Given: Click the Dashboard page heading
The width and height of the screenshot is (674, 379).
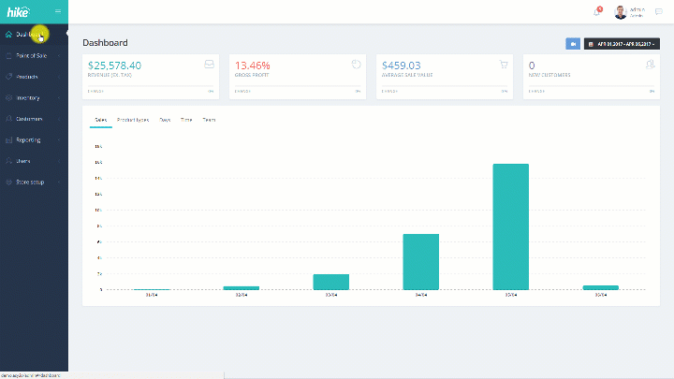Looking at the screenshot, I should [105, 42].
